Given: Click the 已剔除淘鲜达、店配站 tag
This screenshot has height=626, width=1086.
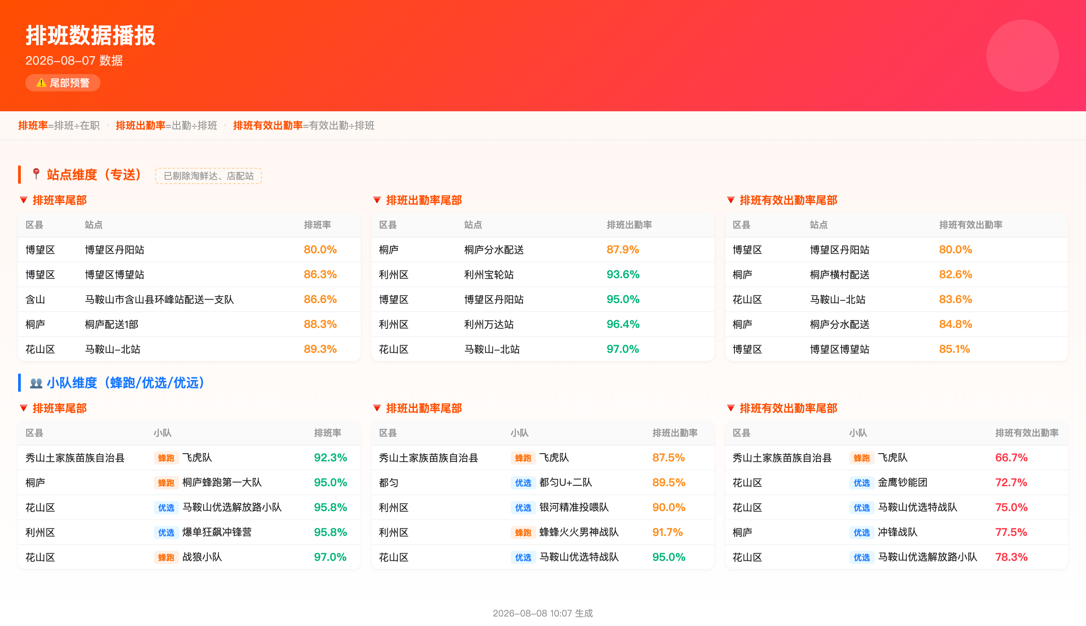Looking at the screenshot, I should point(209,176).
